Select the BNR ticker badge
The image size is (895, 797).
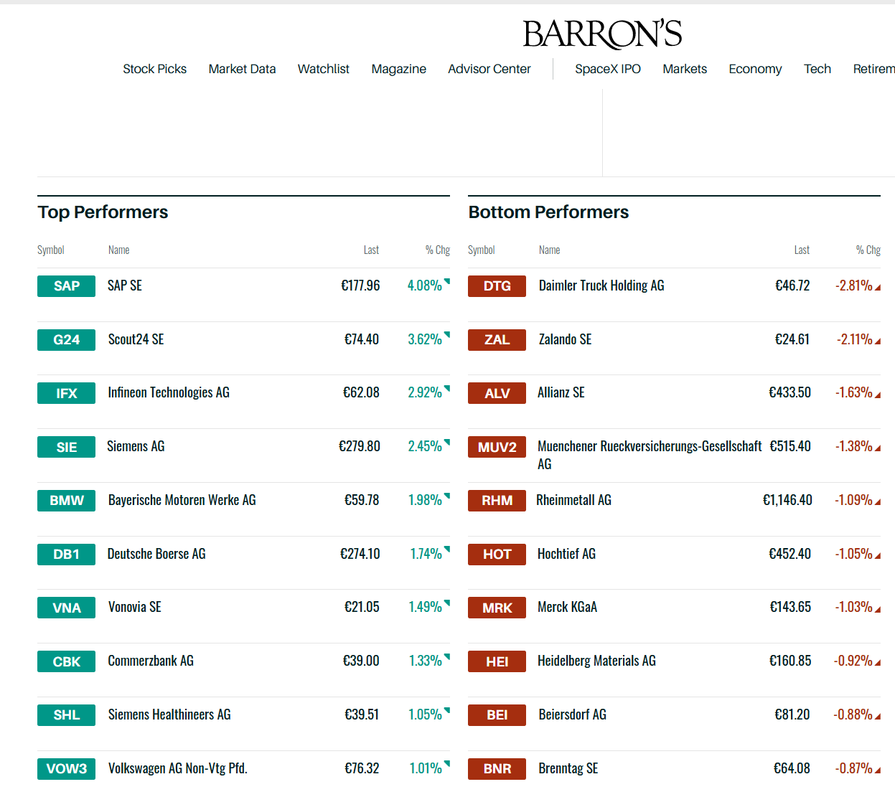(x=497, y=769)
